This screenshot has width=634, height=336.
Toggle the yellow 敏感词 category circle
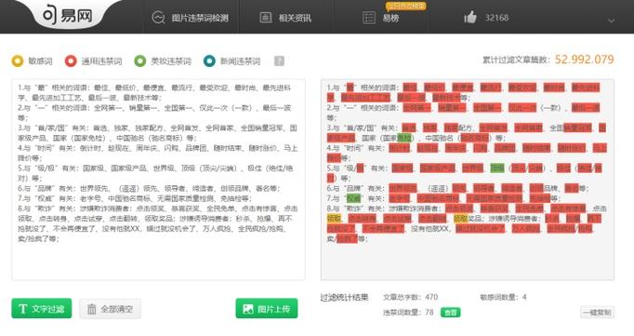pos(18,61)
